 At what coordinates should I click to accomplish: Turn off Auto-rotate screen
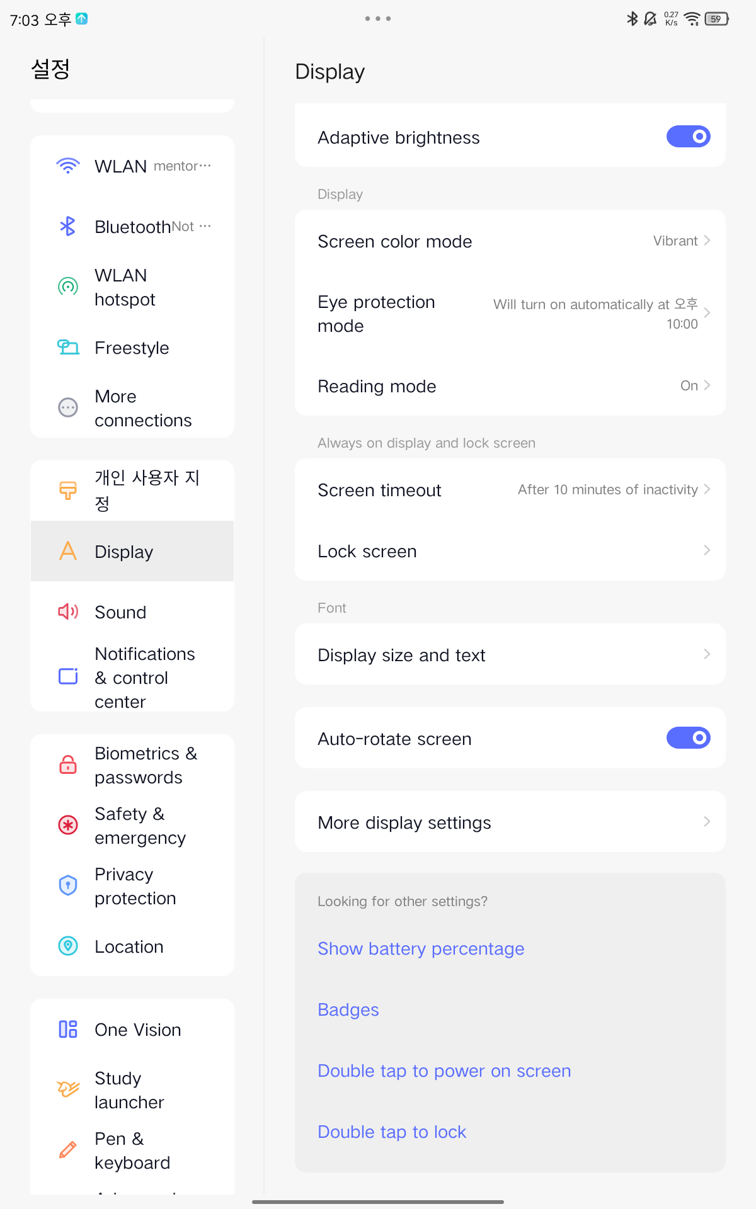[x=688, y=737]
